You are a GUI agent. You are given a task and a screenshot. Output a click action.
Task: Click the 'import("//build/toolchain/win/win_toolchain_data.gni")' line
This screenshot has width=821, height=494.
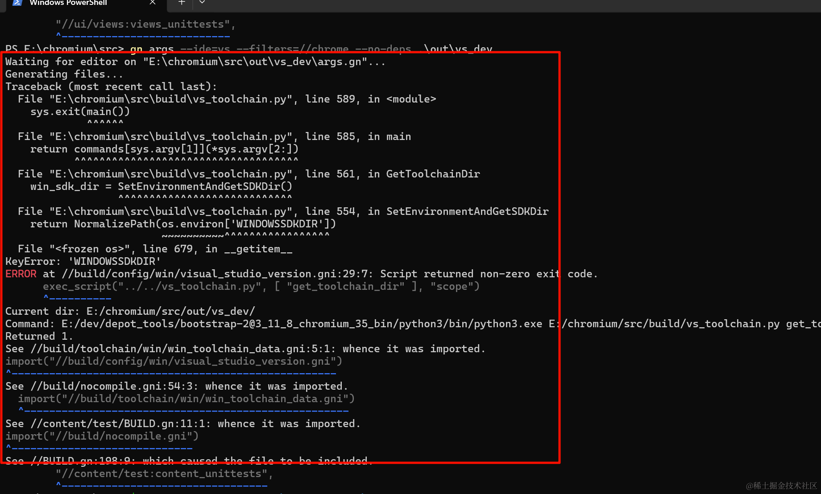click(x=186, y=399)
